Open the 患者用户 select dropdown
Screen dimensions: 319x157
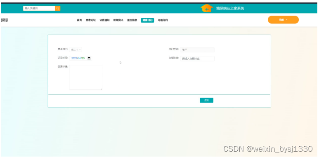[x=76, y=49]
